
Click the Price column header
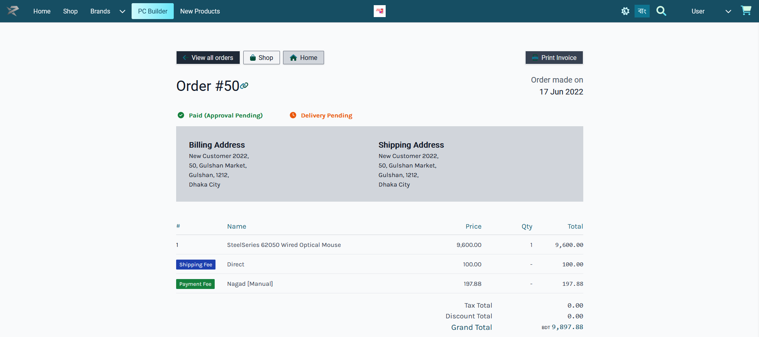click(474, 226)
